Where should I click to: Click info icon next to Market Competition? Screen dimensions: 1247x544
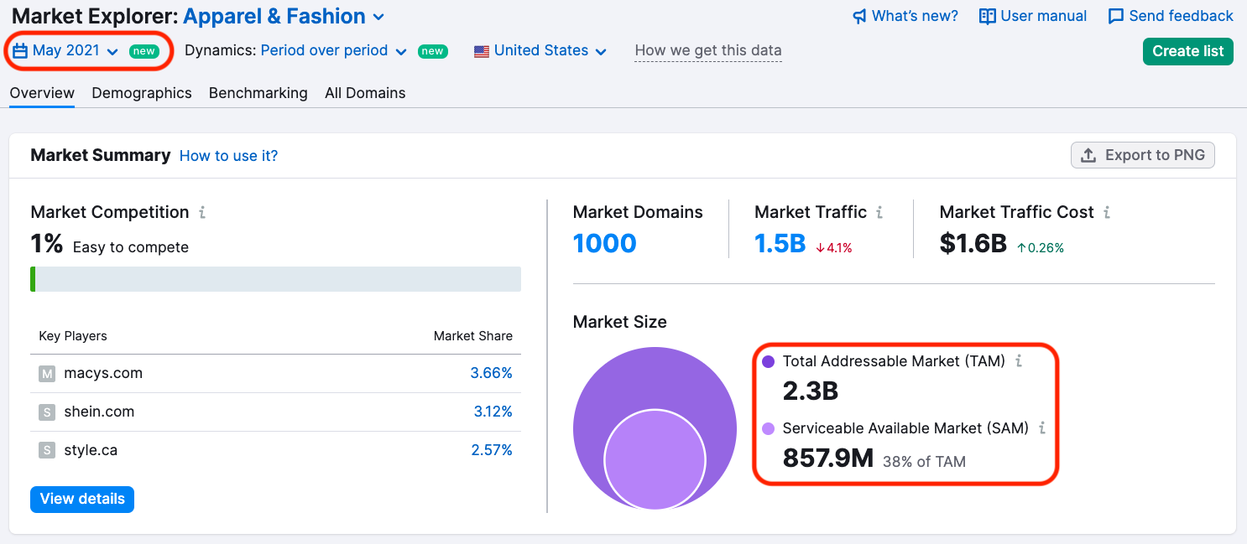pyautogui.click(x=202, y=213)
